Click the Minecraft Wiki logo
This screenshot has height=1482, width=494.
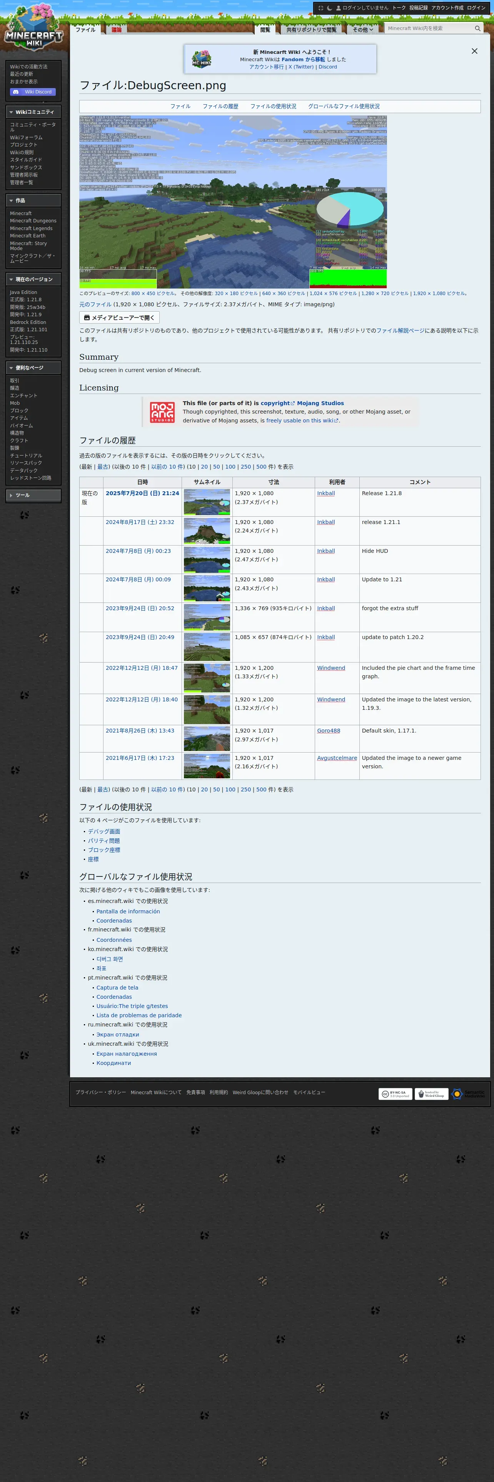click(33, 27)
